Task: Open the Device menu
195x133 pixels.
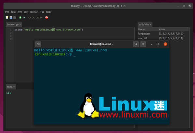Action: point(34,12)
